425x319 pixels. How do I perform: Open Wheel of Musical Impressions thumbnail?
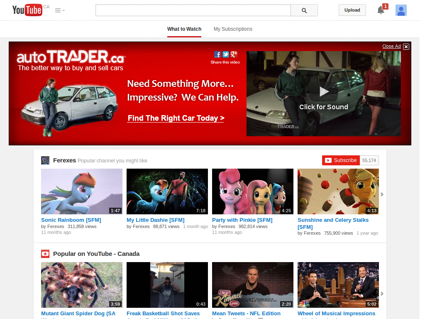338,285
